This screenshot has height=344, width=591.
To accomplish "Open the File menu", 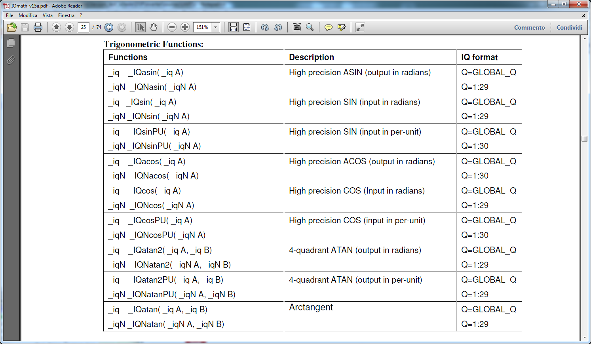I will pos(10,15).
